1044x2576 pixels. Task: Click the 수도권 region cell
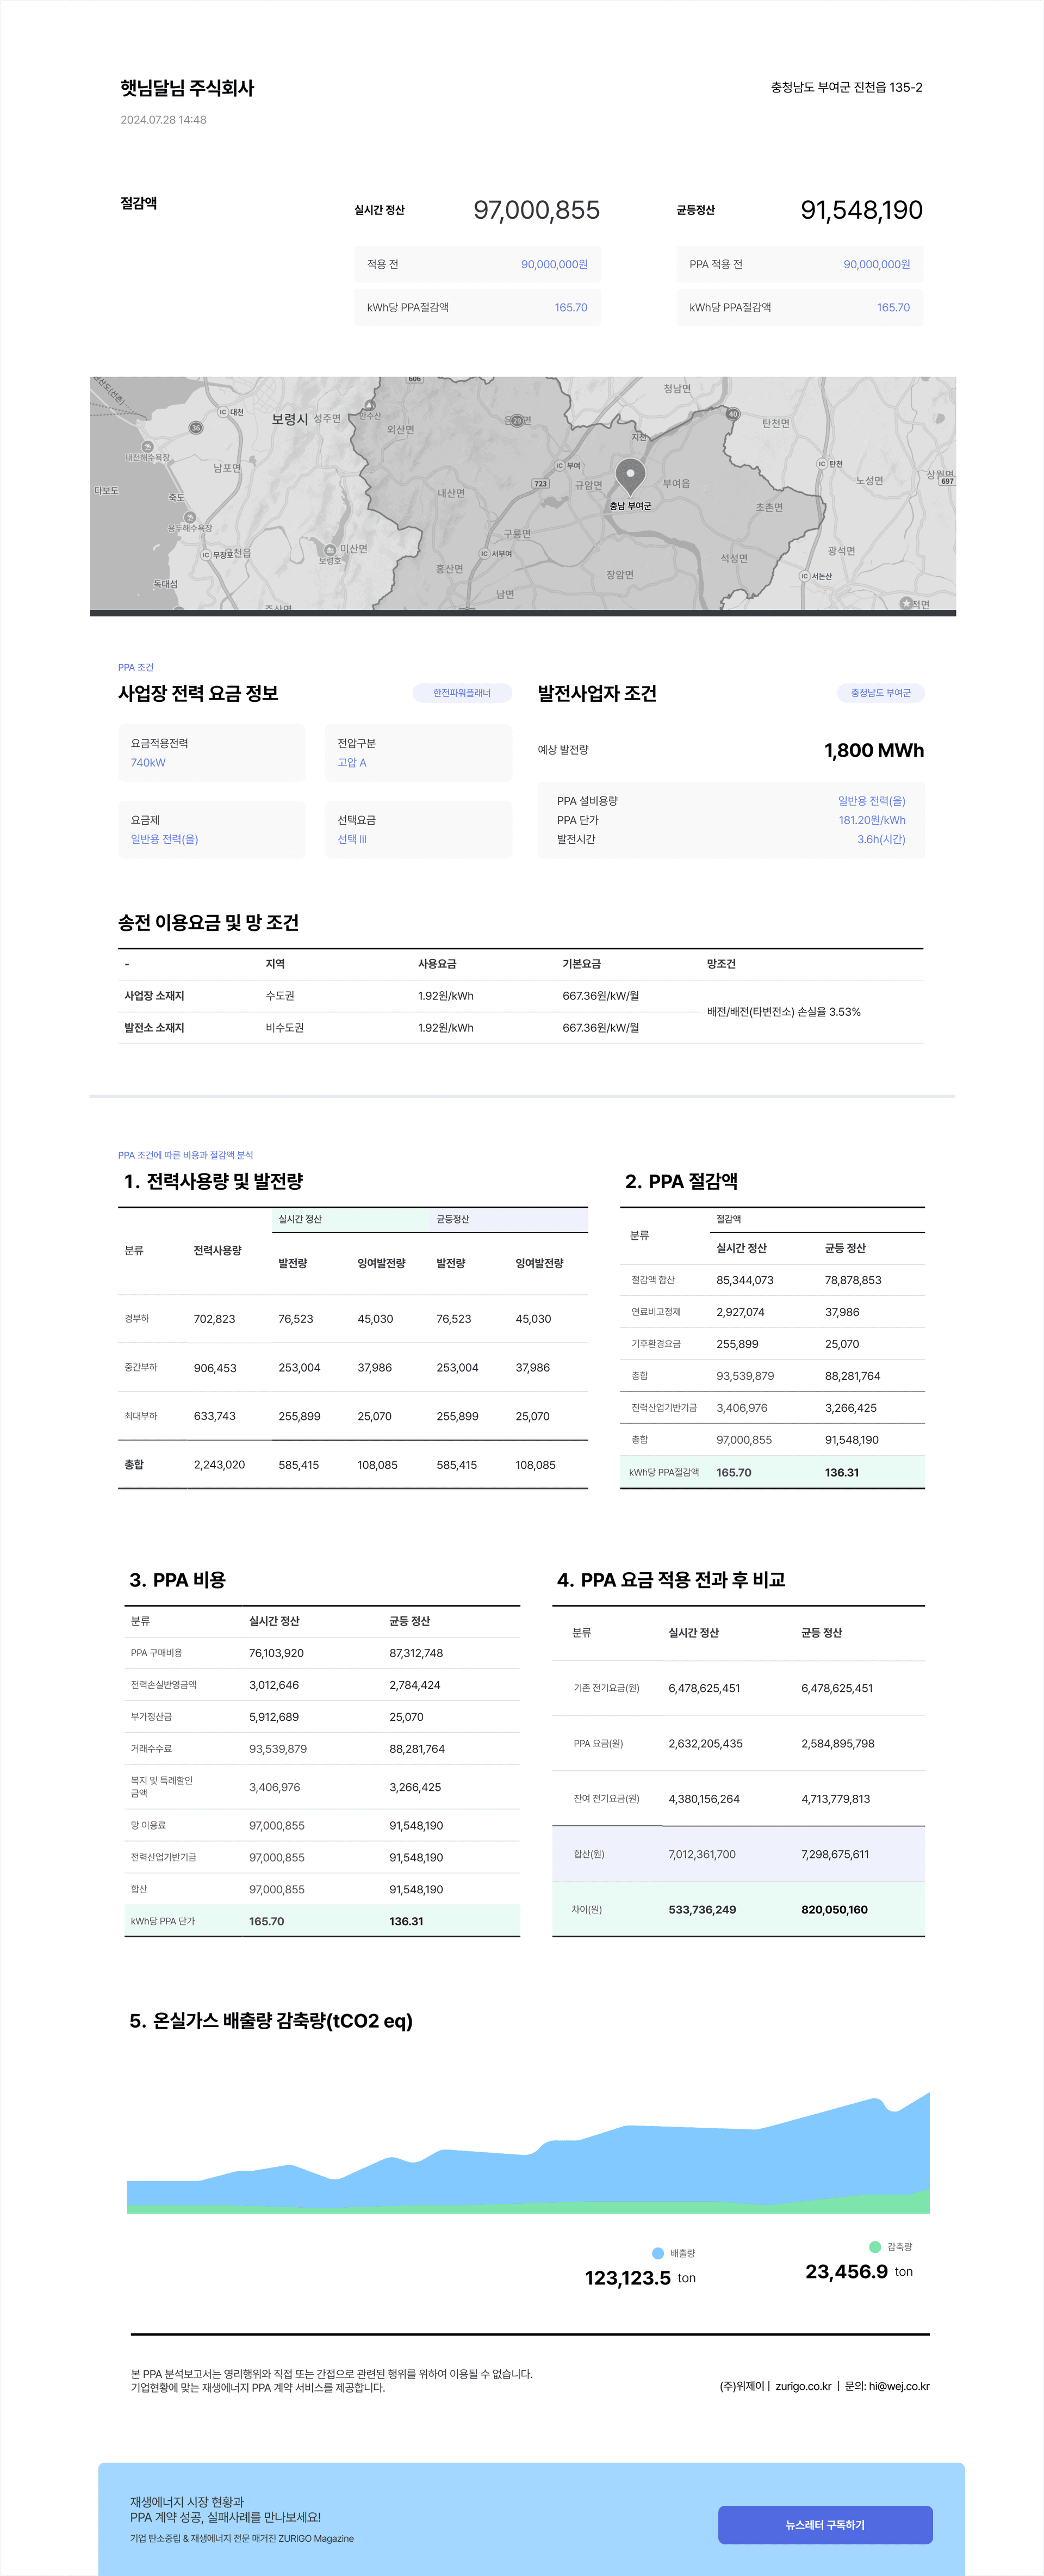point(279,996)
